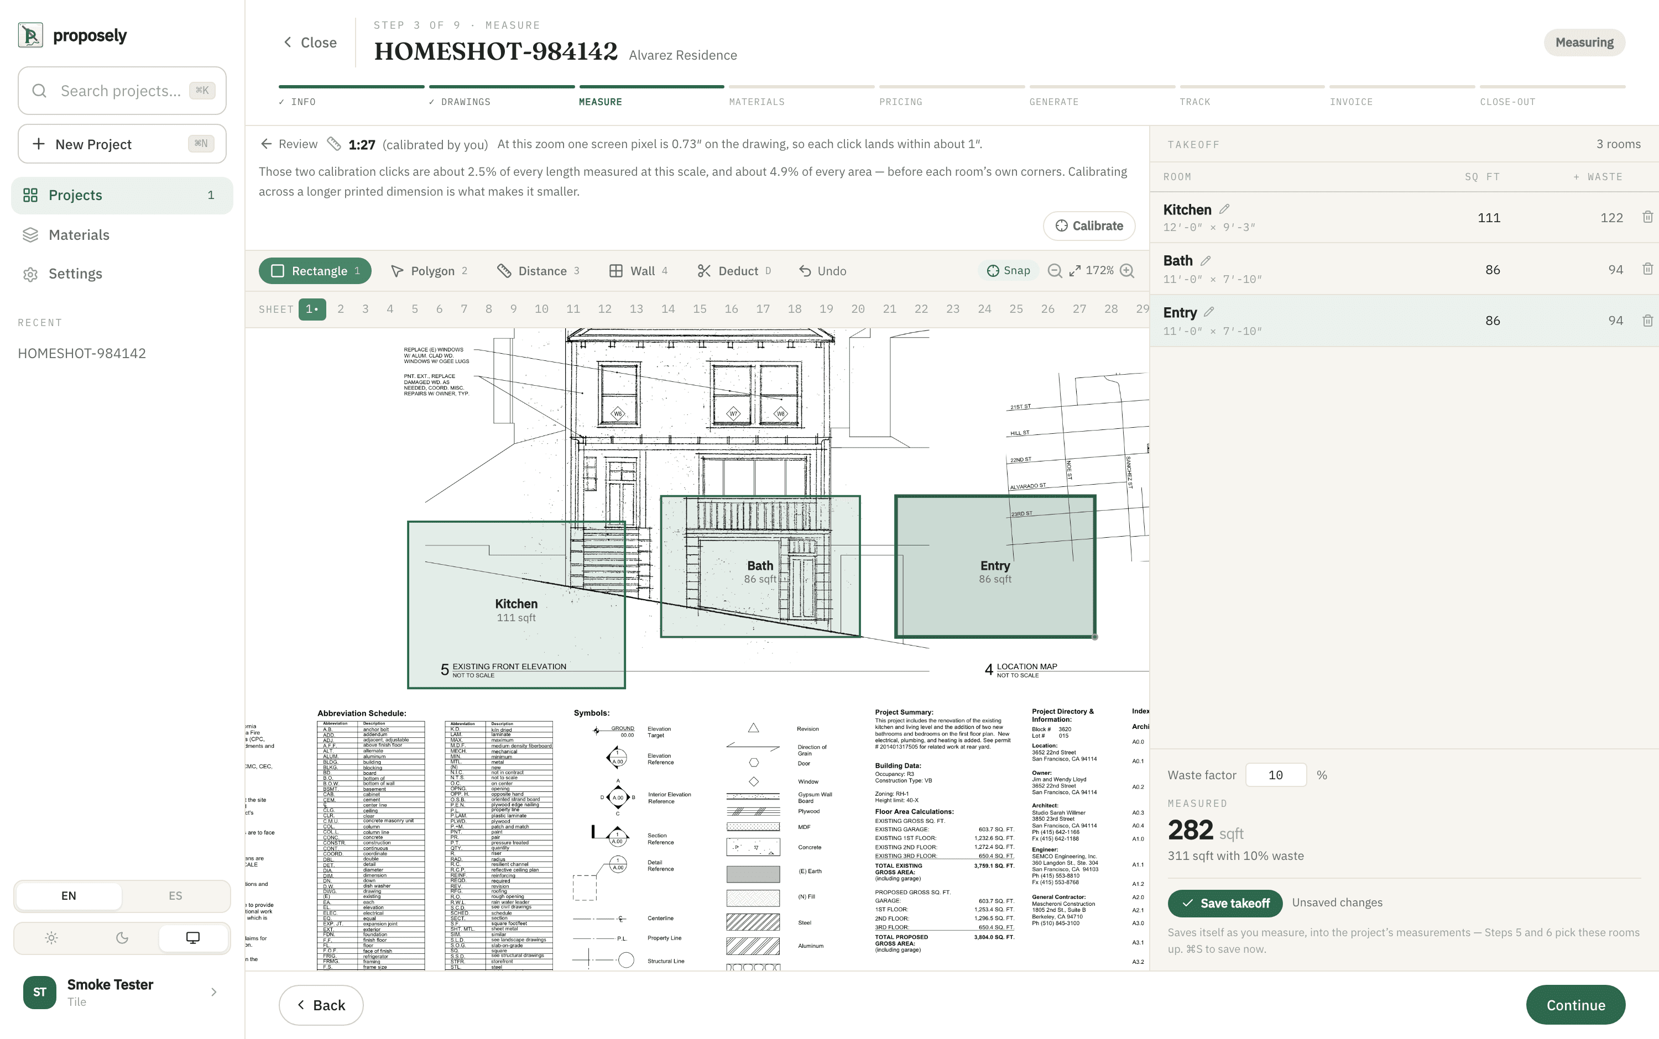Go to the TRACK step
Screen dimensions: 1659x1039
(x=1252, y=96)
